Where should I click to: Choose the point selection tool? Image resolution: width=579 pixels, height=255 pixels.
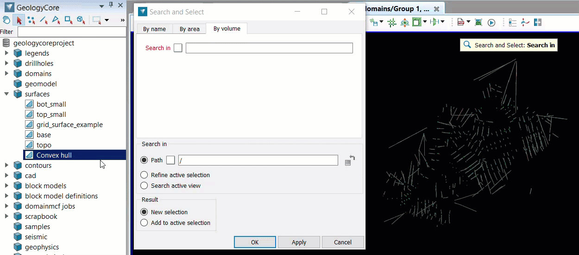point(31,20)
